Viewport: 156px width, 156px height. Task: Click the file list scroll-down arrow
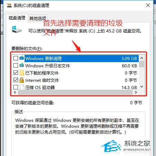[x=142, y=87]
